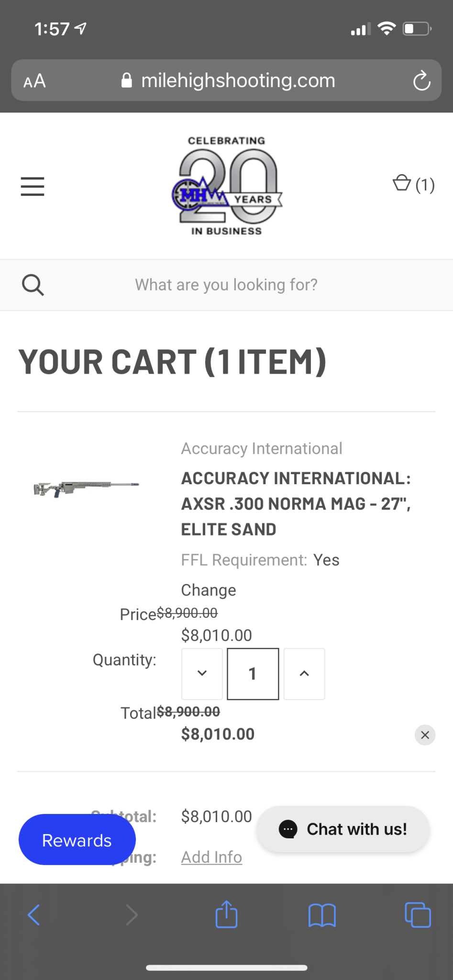Open the hamburger navigation menu

point(33,186)
